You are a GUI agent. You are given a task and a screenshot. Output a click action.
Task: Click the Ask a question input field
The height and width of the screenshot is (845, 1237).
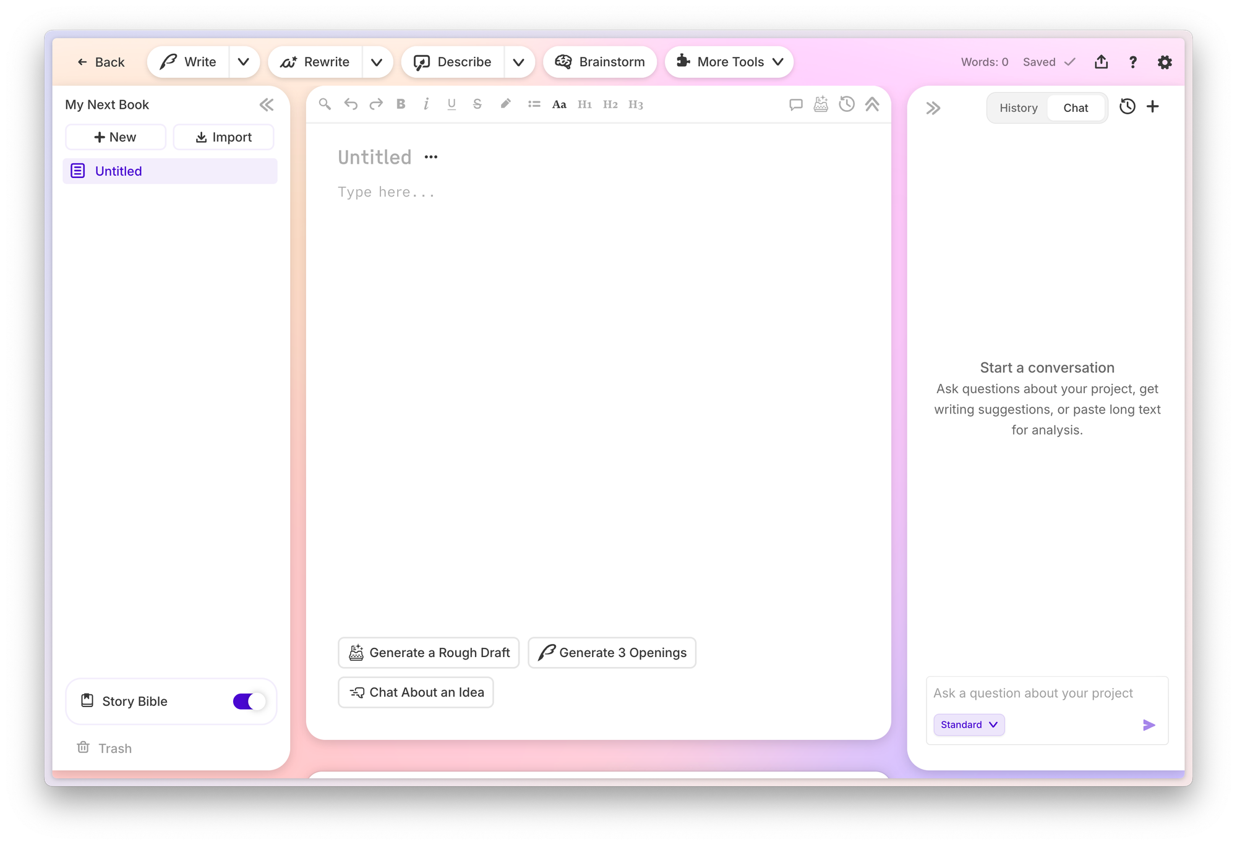[x=1033, y=693]
